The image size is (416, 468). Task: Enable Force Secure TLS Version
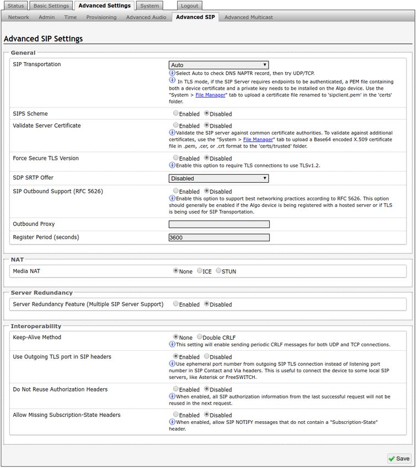coord(176,157)
